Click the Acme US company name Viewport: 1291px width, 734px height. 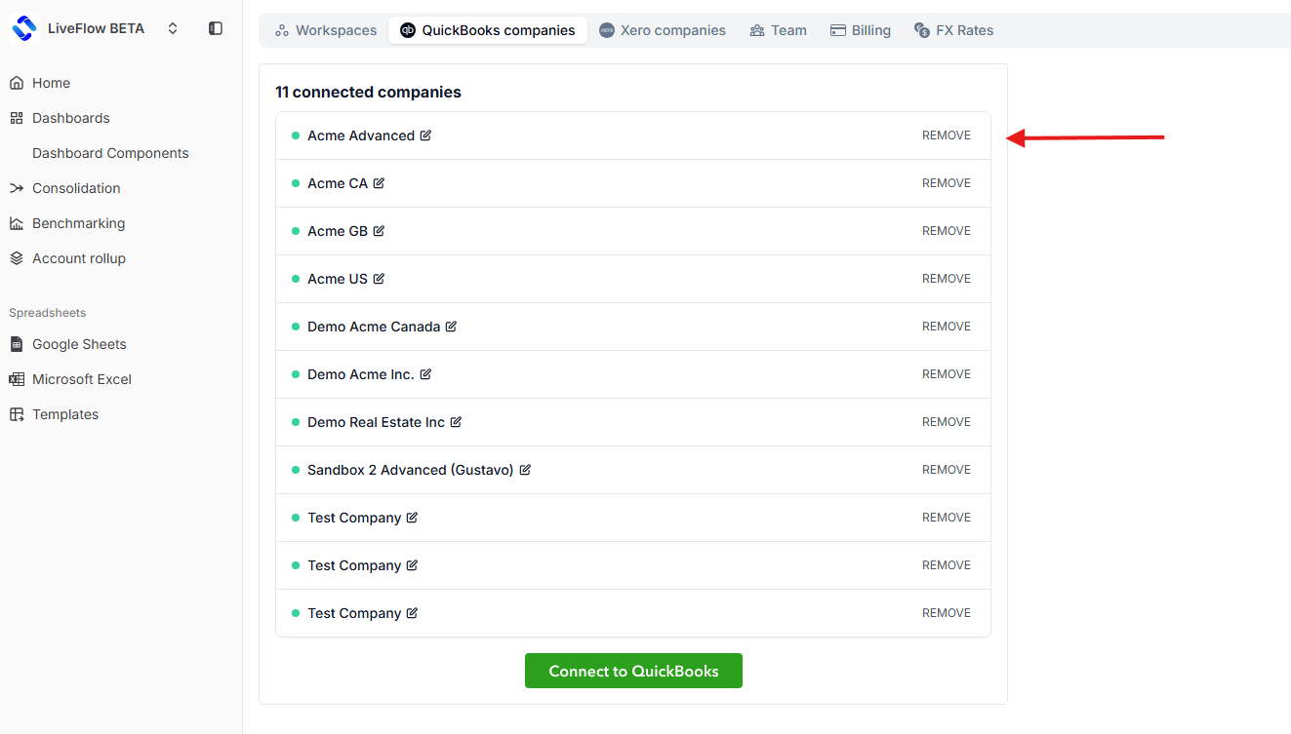coord(338,279)
